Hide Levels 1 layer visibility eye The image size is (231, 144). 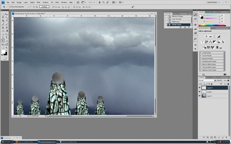tap(199, 92)
